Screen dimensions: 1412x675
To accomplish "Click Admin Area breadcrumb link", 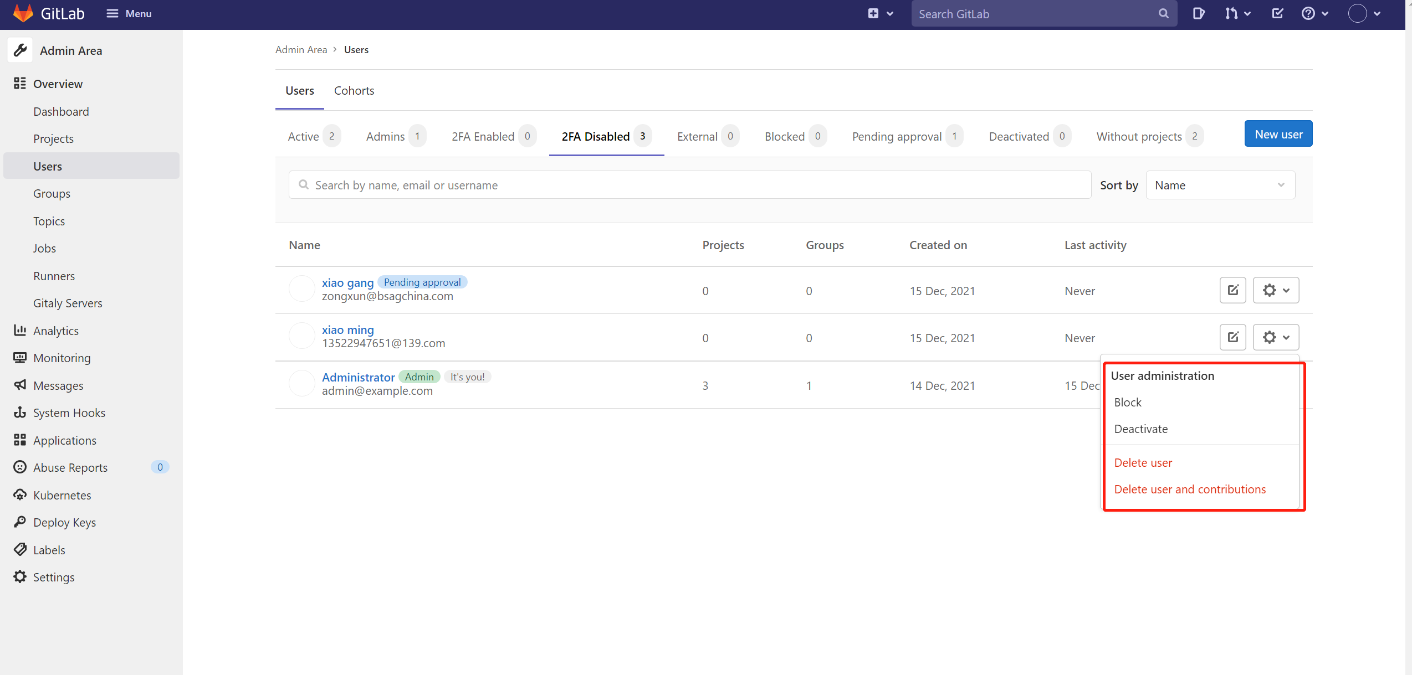I will 301,49.
